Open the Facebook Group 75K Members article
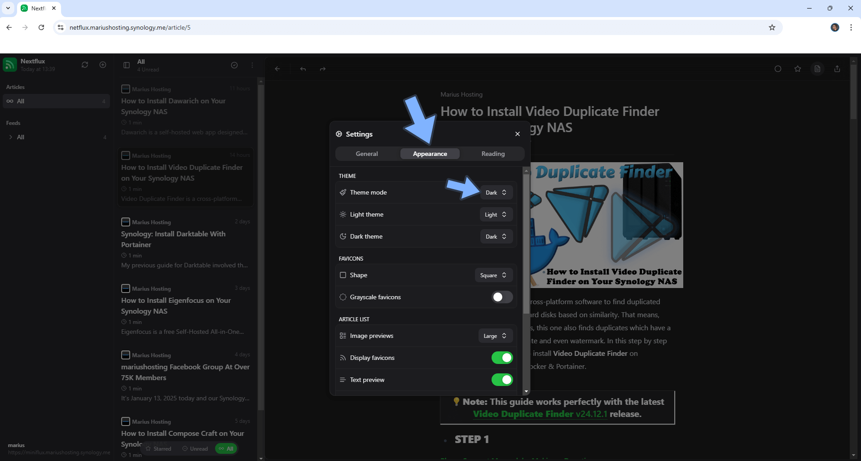Viewport: 861px width, 461px height. [x=185, y=377]
